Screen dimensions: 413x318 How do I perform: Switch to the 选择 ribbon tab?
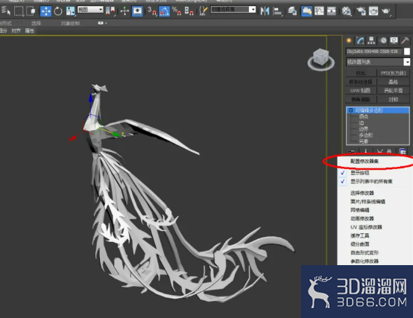tap(36, 23)
